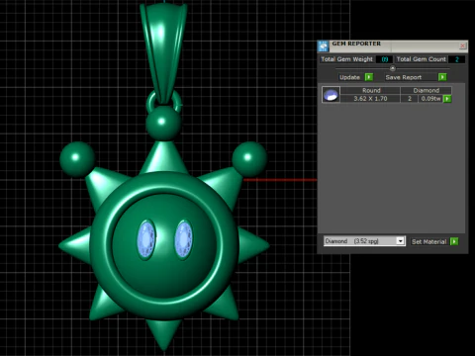Click the green arrow beside Update
Screen dimensions: 475x356
pyautogui.click(x=369, y=77)
